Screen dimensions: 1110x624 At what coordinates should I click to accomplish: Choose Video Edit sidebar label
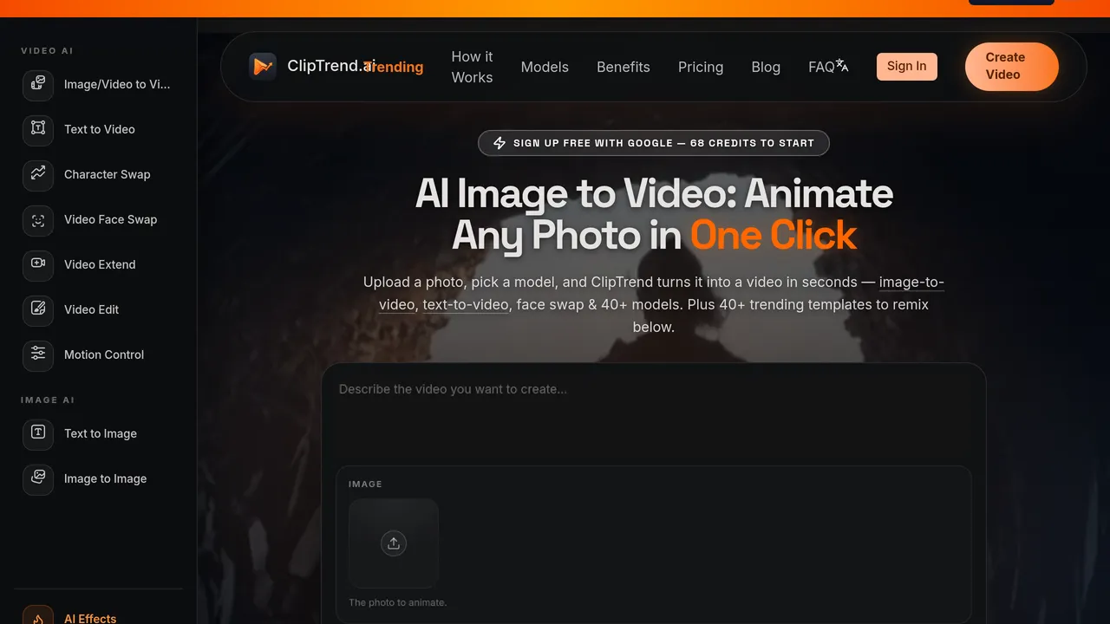(x=92, y=309)
